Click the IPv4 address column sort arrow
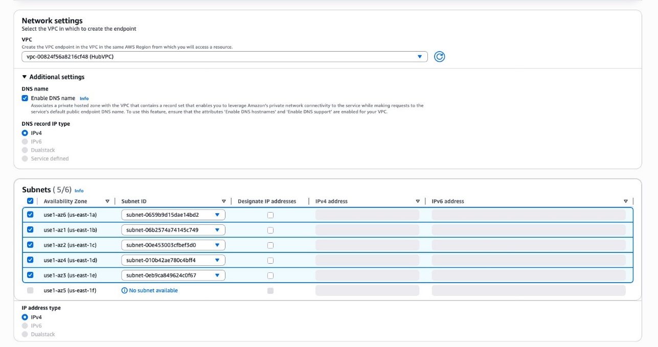Image resolution: width=658 pixels, height=347 pixels. [x=418, y=201]
